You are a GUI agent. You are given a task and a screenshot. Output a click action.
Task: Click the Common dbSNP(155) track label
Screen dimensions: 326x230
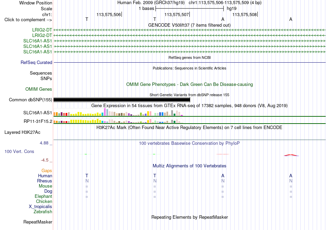(31, 100)
